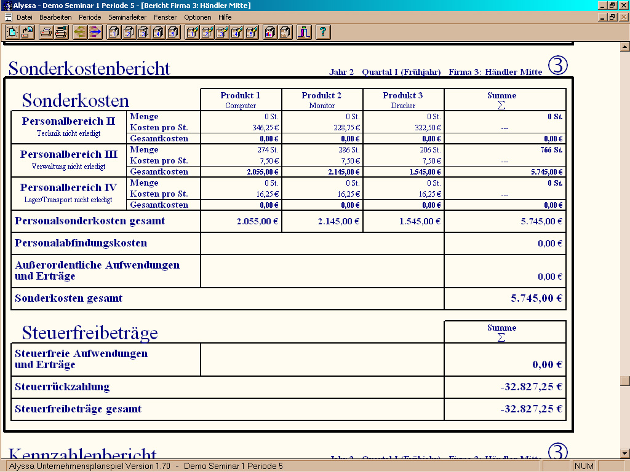Viewport: 630px width, 472px height.
Task: Open the picture report documents icon
Action: pyautogui.click(x=285, y=32)
